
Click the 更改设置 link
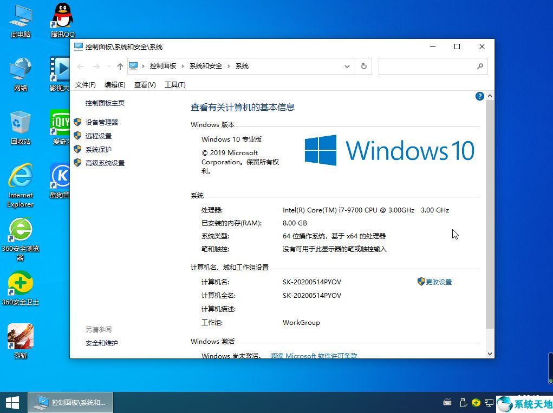(438, 282)
